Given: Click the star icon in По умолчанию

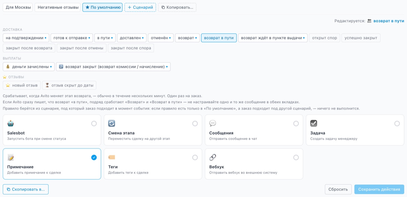Looking at the screenshot, I should point(87,7).
